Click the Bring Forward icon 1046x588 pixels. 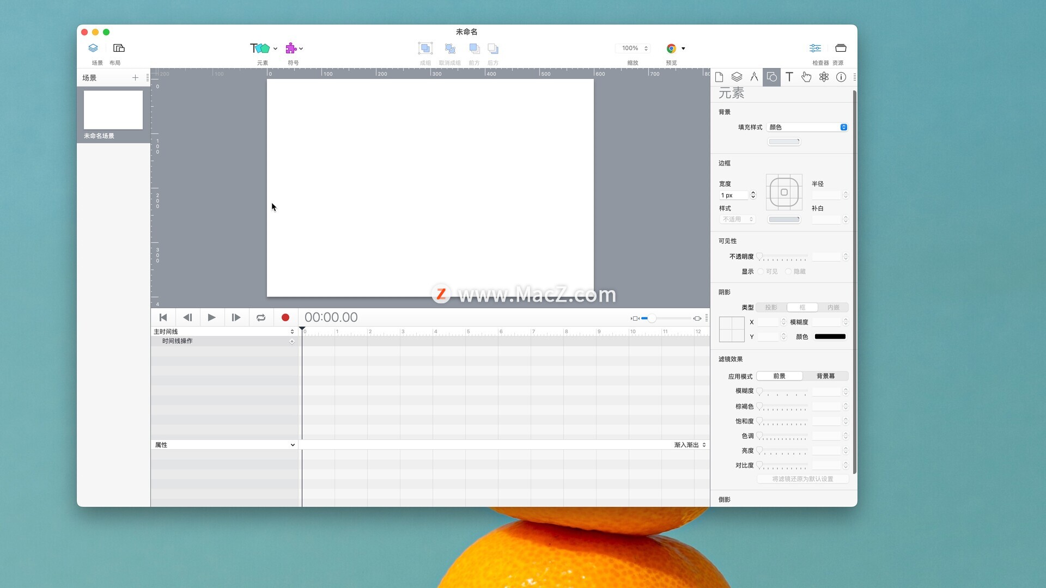tap(475, 48)
